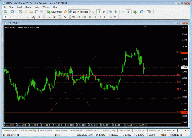Open the Insert menu
This screenshot has height=138, width=192.
pos(19,7)
